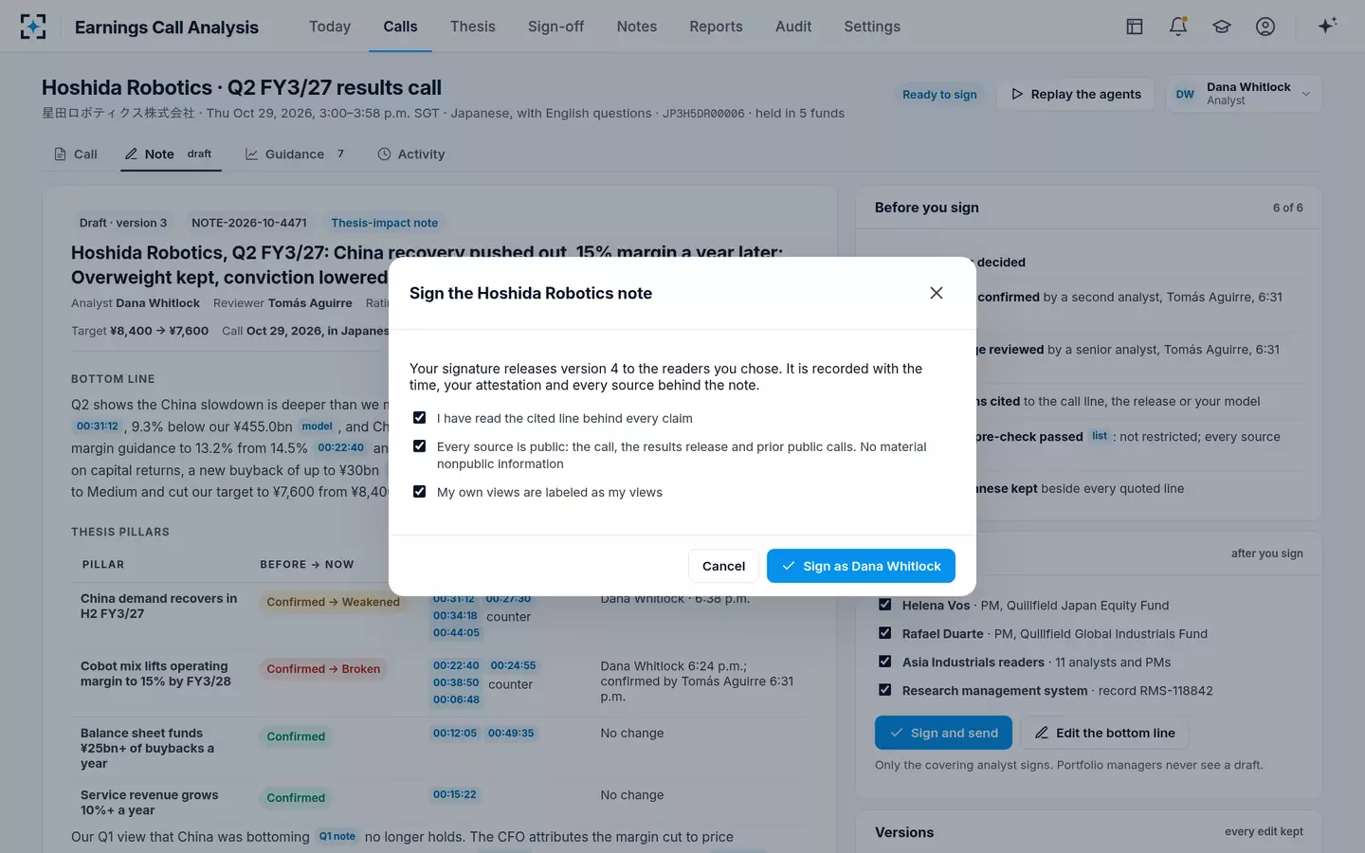Open the 'list' chip beside pre-check passed
Viewport: 1365px width, 853px height.
click(x=1100, y=436)
